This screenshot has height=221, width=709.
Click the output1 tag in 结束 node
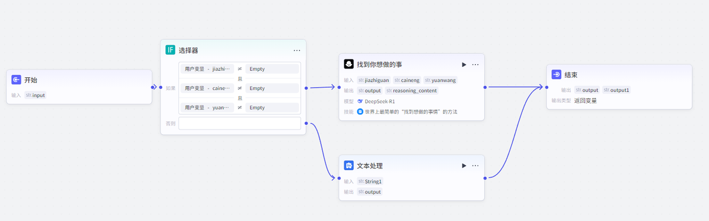coord(616,90)
